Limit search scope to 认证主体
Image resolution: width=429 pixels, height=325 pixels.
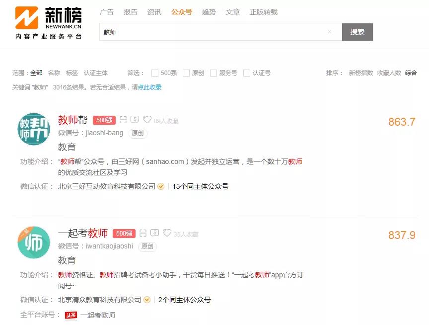pos(95,73)
